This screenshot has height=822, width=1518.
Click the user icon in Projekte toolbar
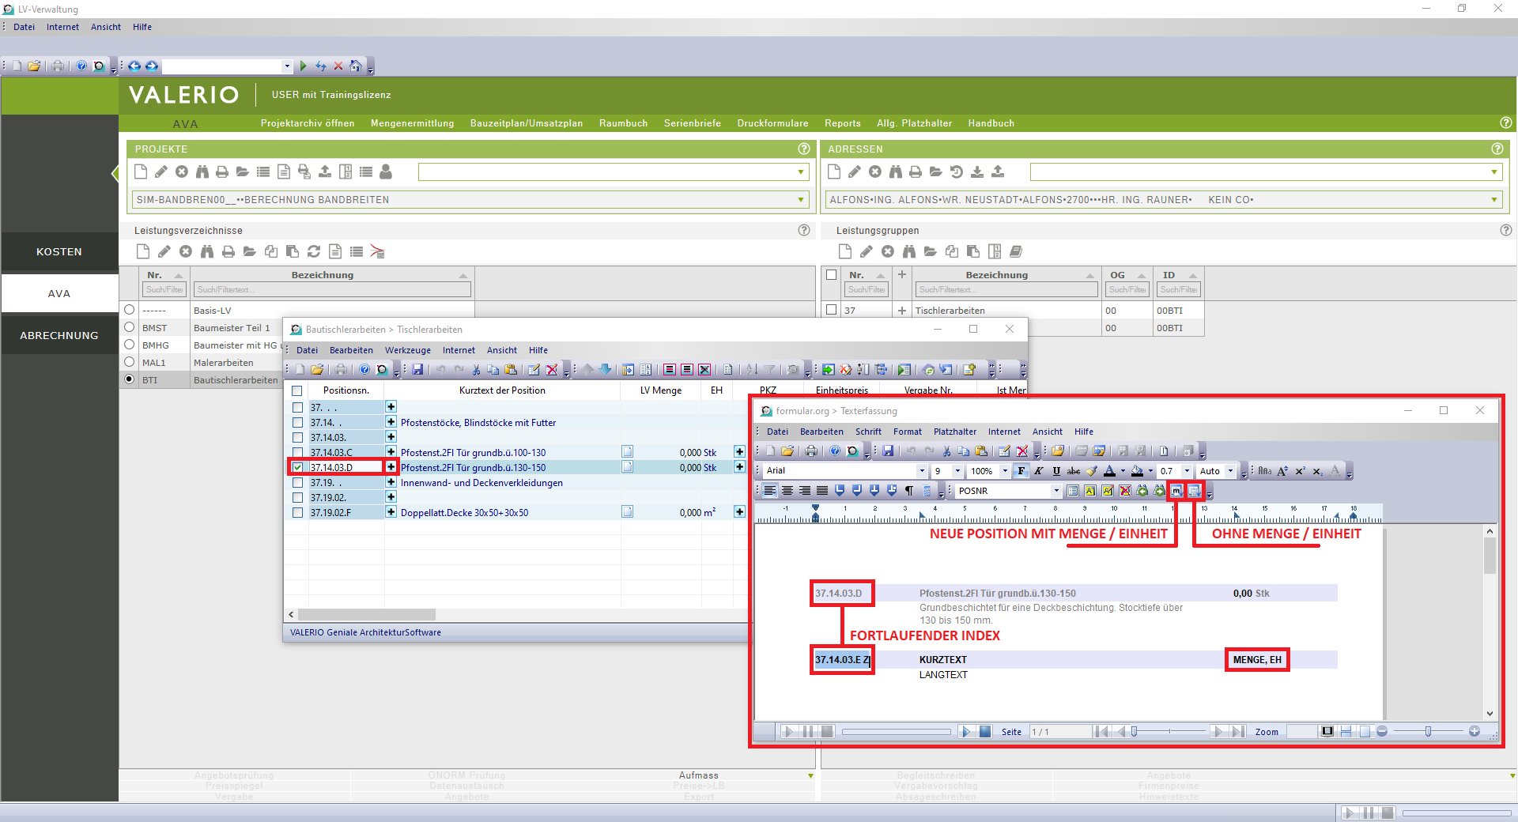(x=386, y=172)
